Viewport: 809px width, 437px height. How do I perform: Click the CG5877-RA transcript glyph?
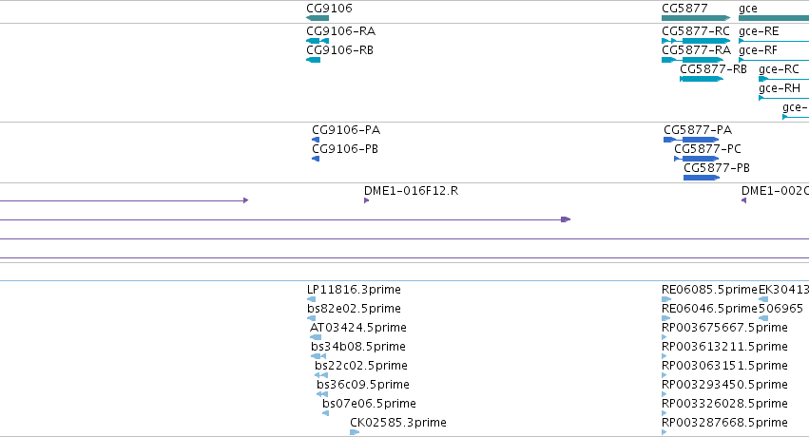click(692, 60)
